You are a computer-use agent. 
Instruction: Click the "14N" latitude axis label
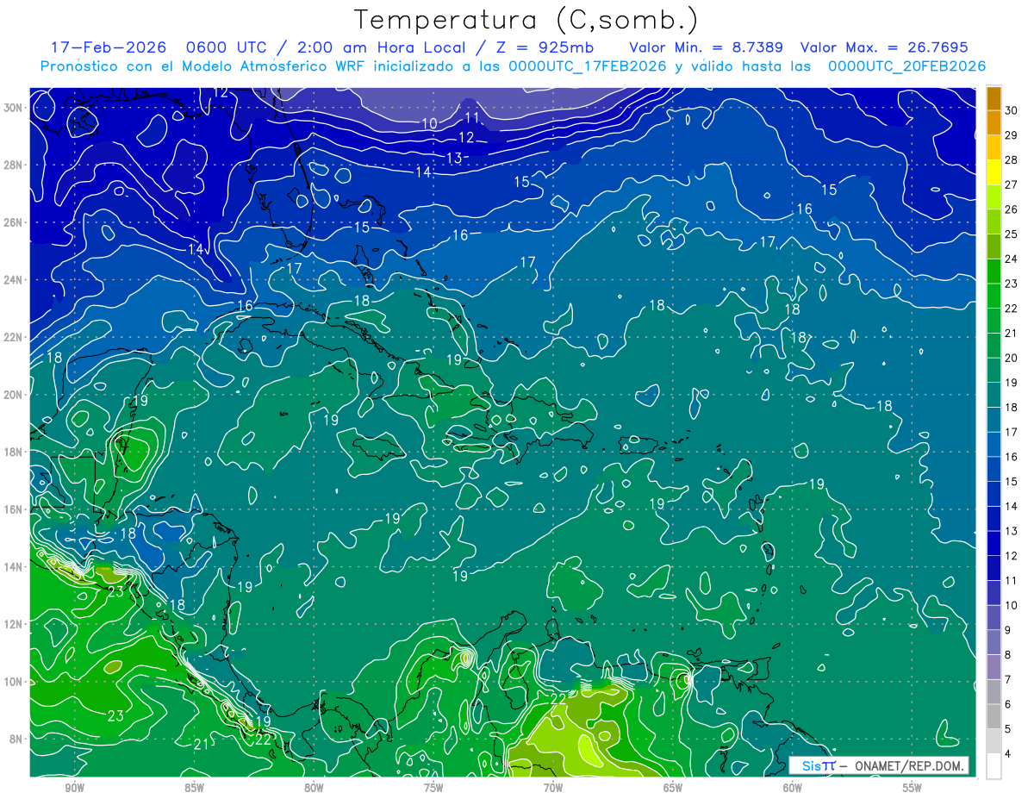click(x=15, y=566)
